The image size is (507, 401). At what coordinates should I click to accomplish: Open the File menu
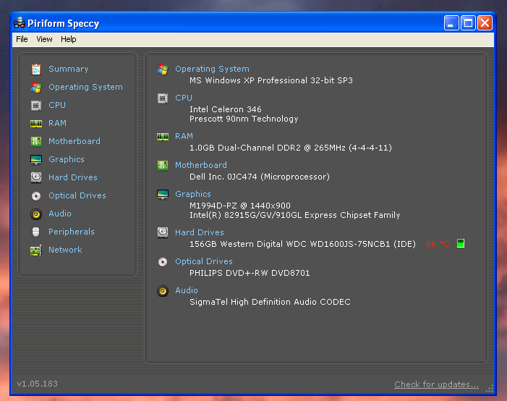pos(22,39)
